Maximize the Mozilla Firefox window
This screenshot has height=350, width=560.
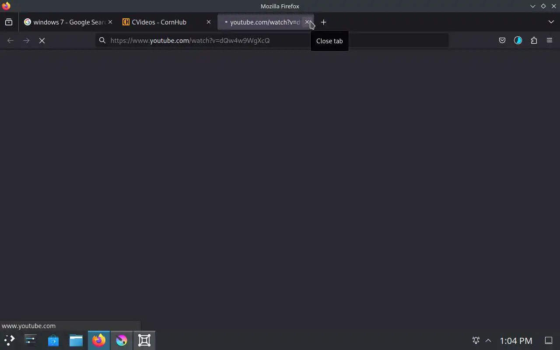543,6
